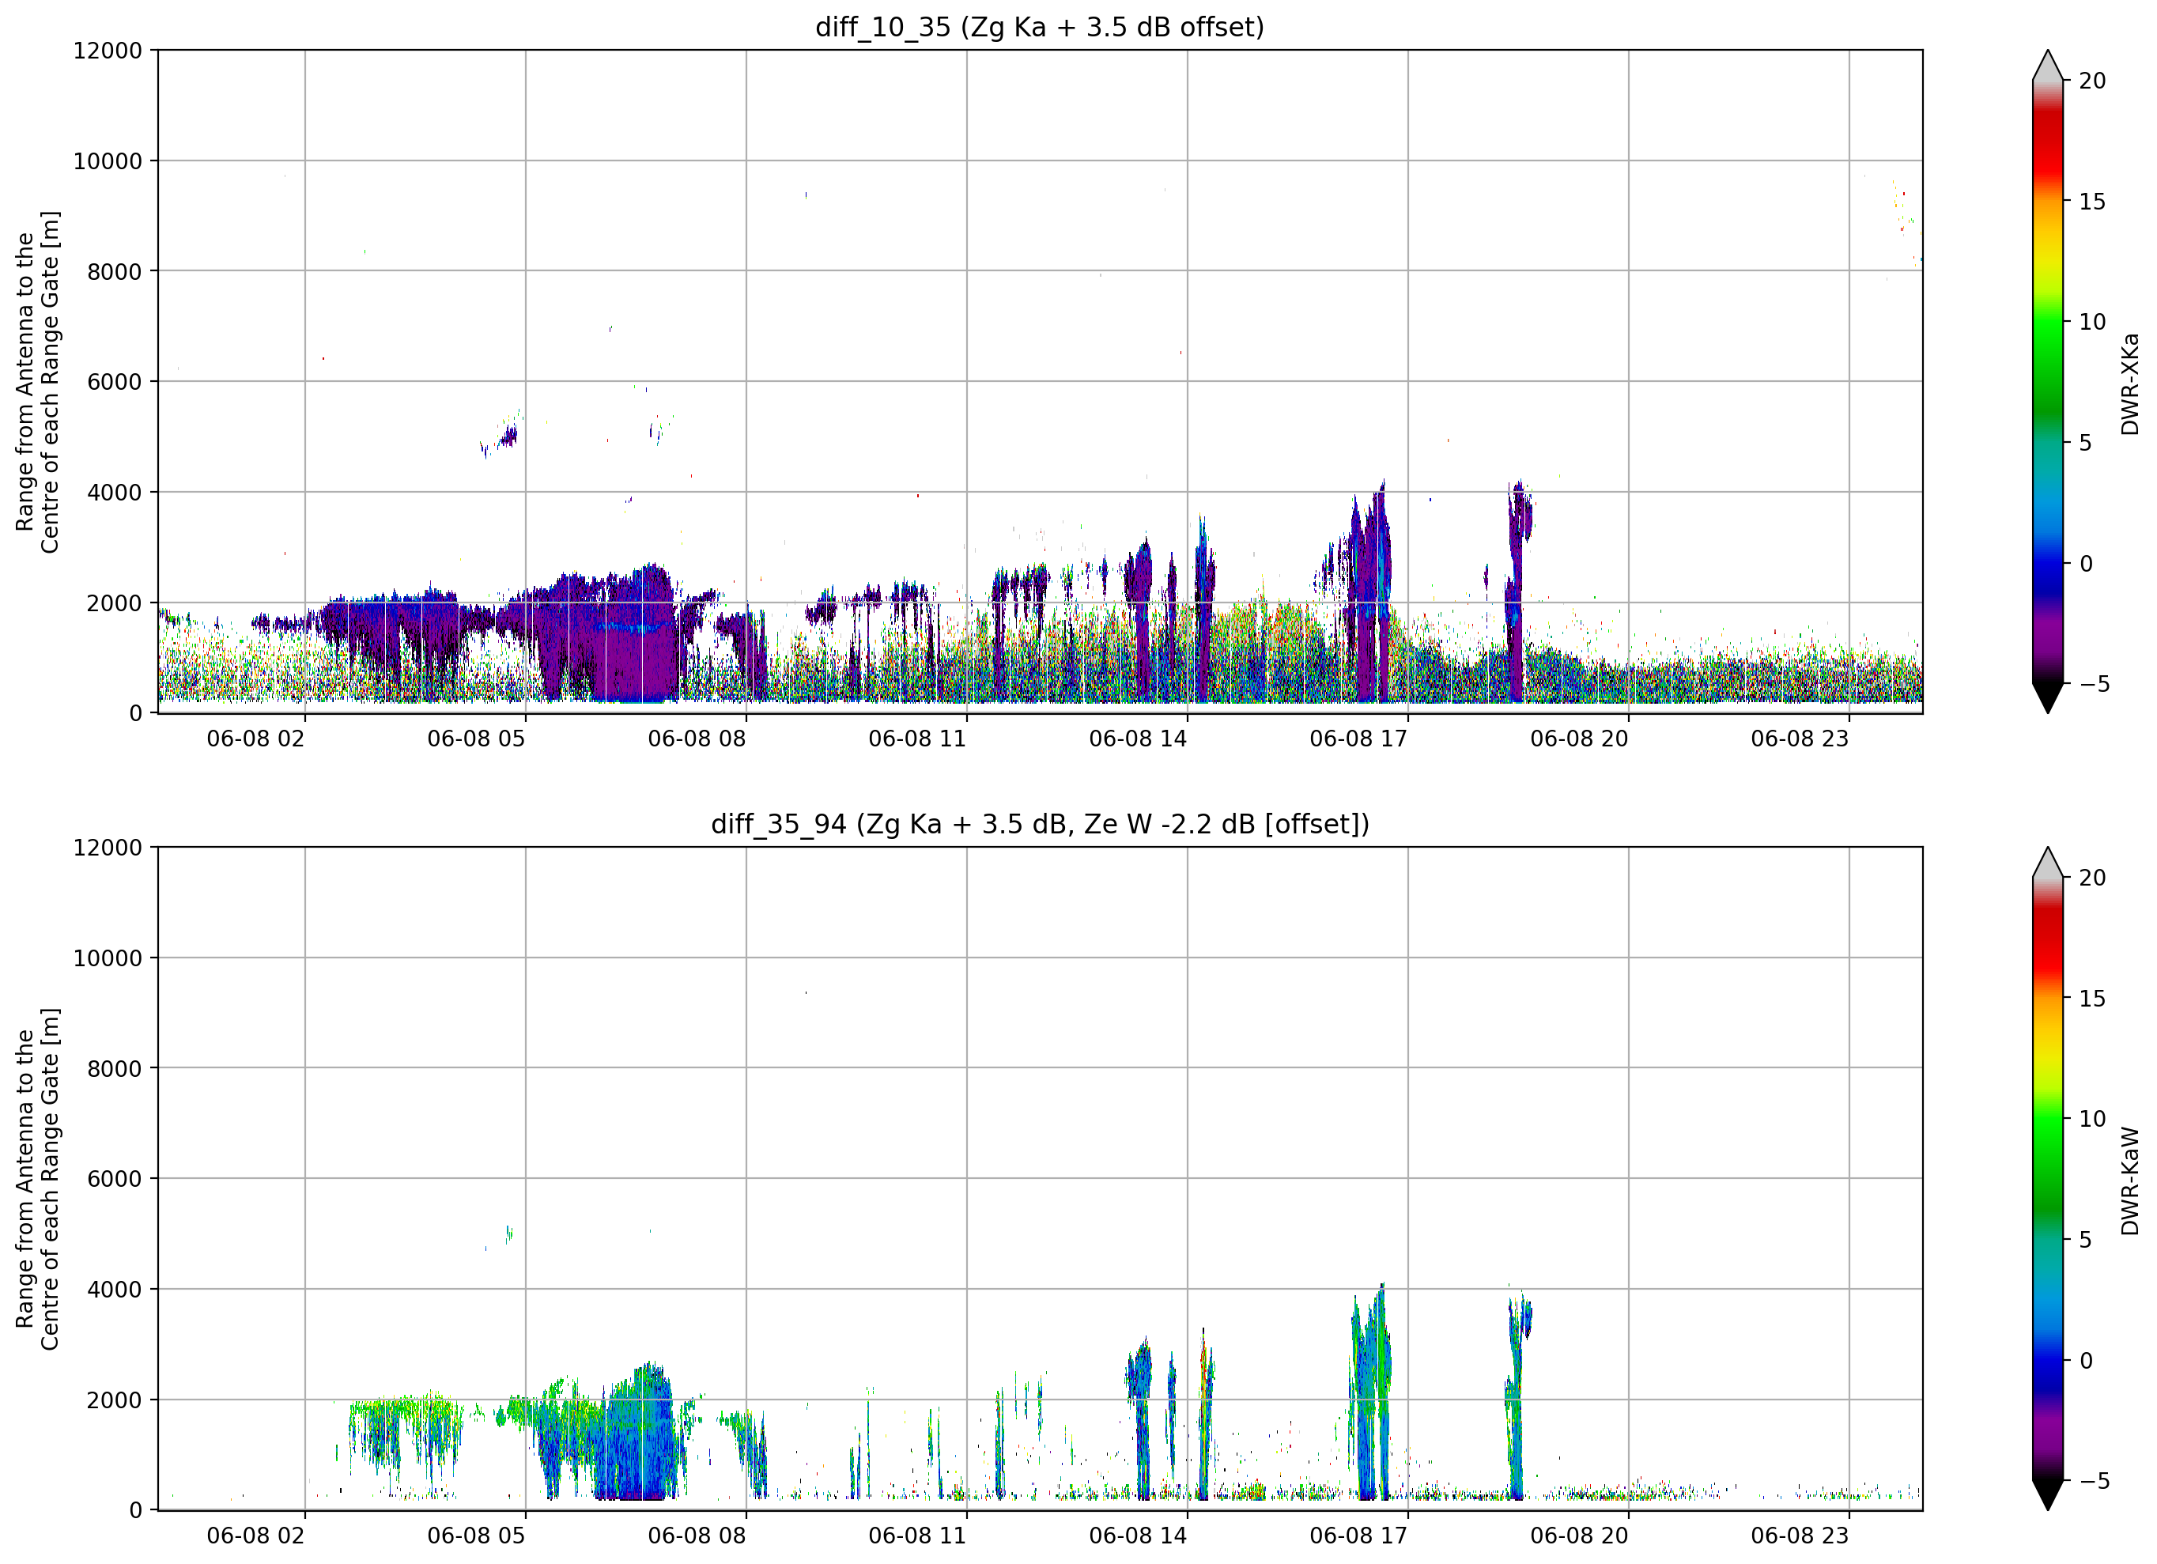Viewport: 2157px width, 1564px height.
Task: Click the 06-08 23 time label under bottom plot
Action: tap(1800, 1536)
